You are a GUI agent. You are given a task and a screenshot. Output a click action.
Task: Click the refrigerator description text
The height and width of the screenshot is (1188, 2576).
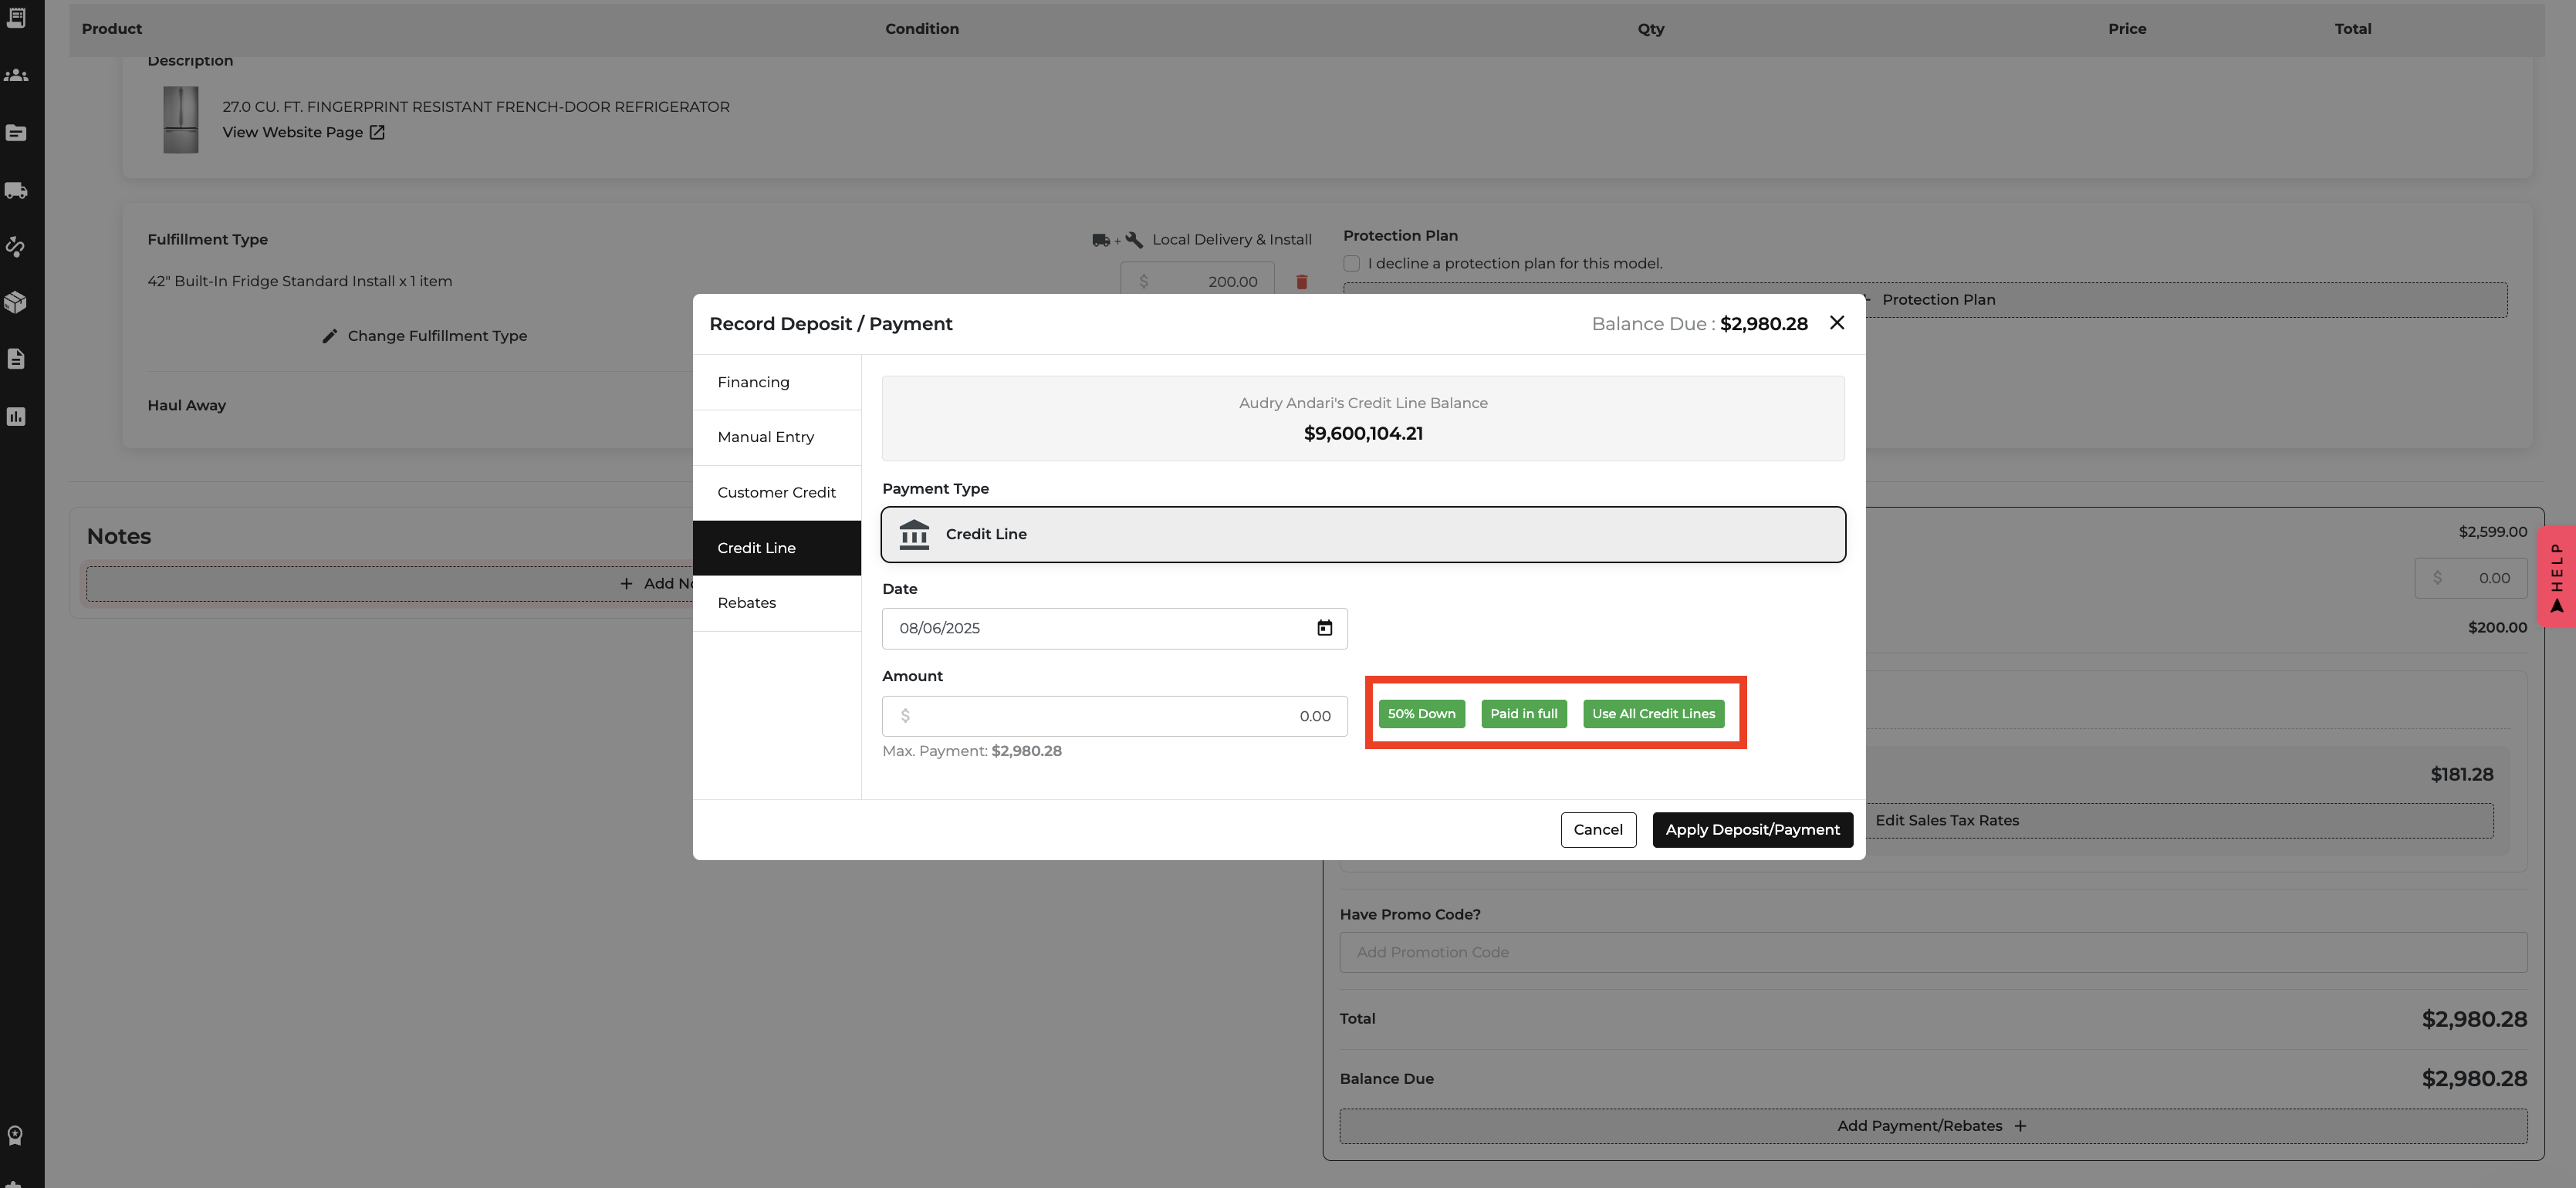475,107
